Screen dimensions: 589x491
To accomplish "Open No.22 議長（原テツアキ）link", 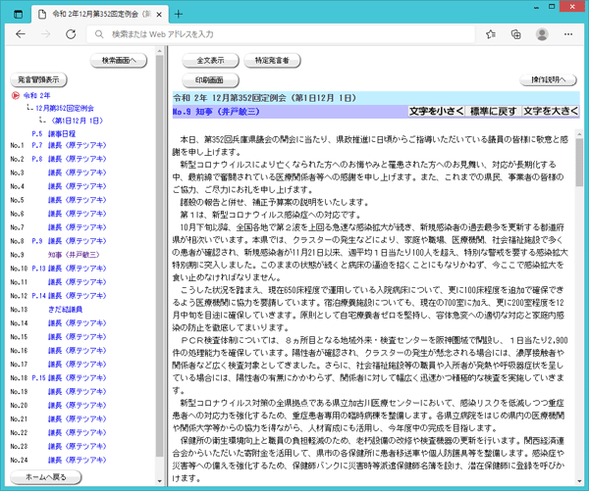I will click(77, 433).
